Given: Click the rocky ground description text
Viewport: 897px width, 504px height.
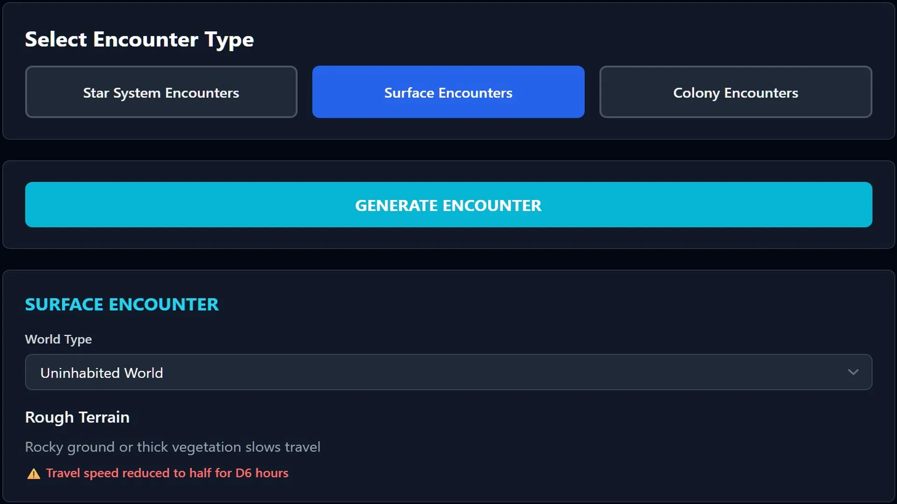Looking at the screenshot, I should (x=172, y=447).
